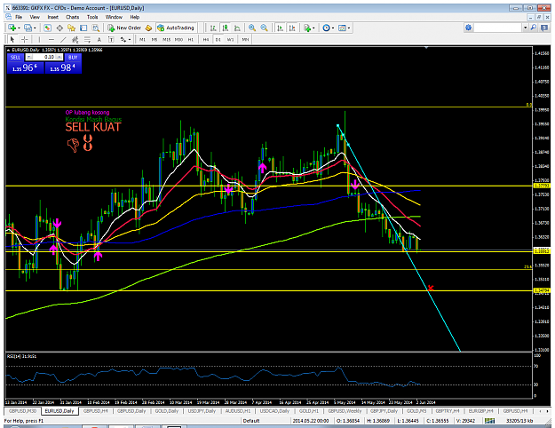Open the New Chart toolbar icon
The image size is (555, 428).
(12, 28)
